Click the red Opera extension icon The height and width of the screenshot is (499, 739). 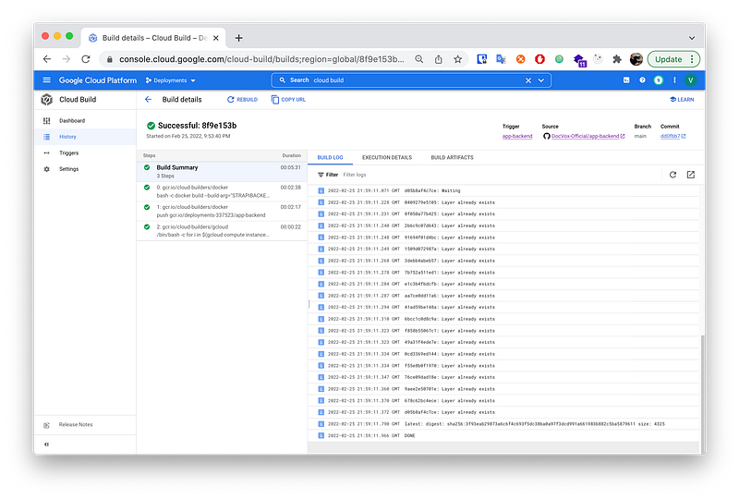click(x=539, y=59)
